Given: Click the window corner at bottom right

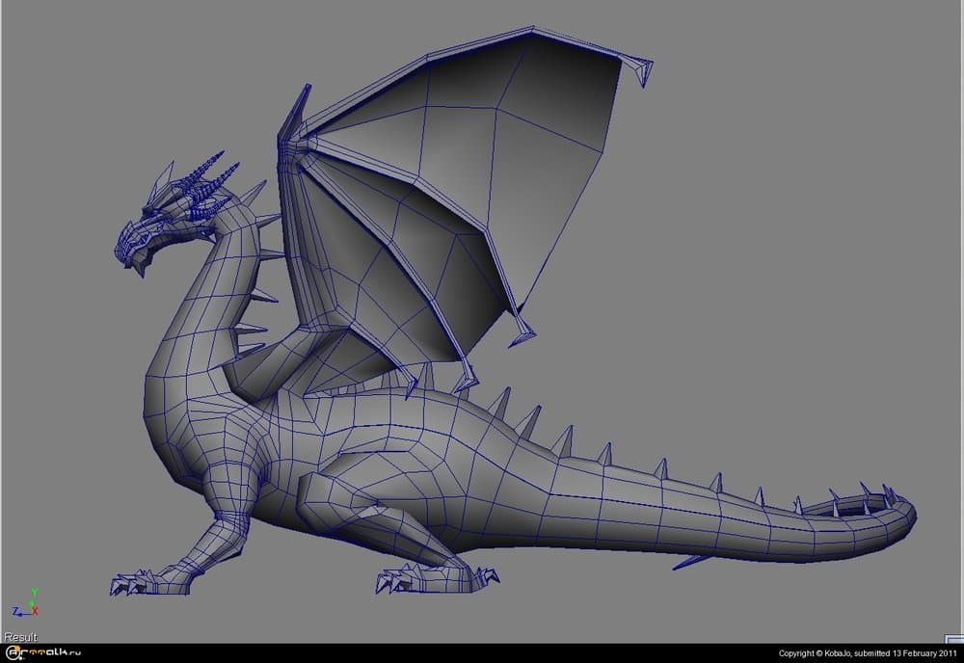Looking at the screenshot, I should pyautogui.click(x=957, y=656).
